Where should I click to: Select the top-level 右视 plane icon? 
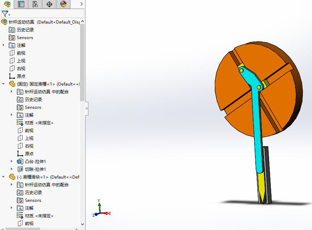click(x=12, y=68)
